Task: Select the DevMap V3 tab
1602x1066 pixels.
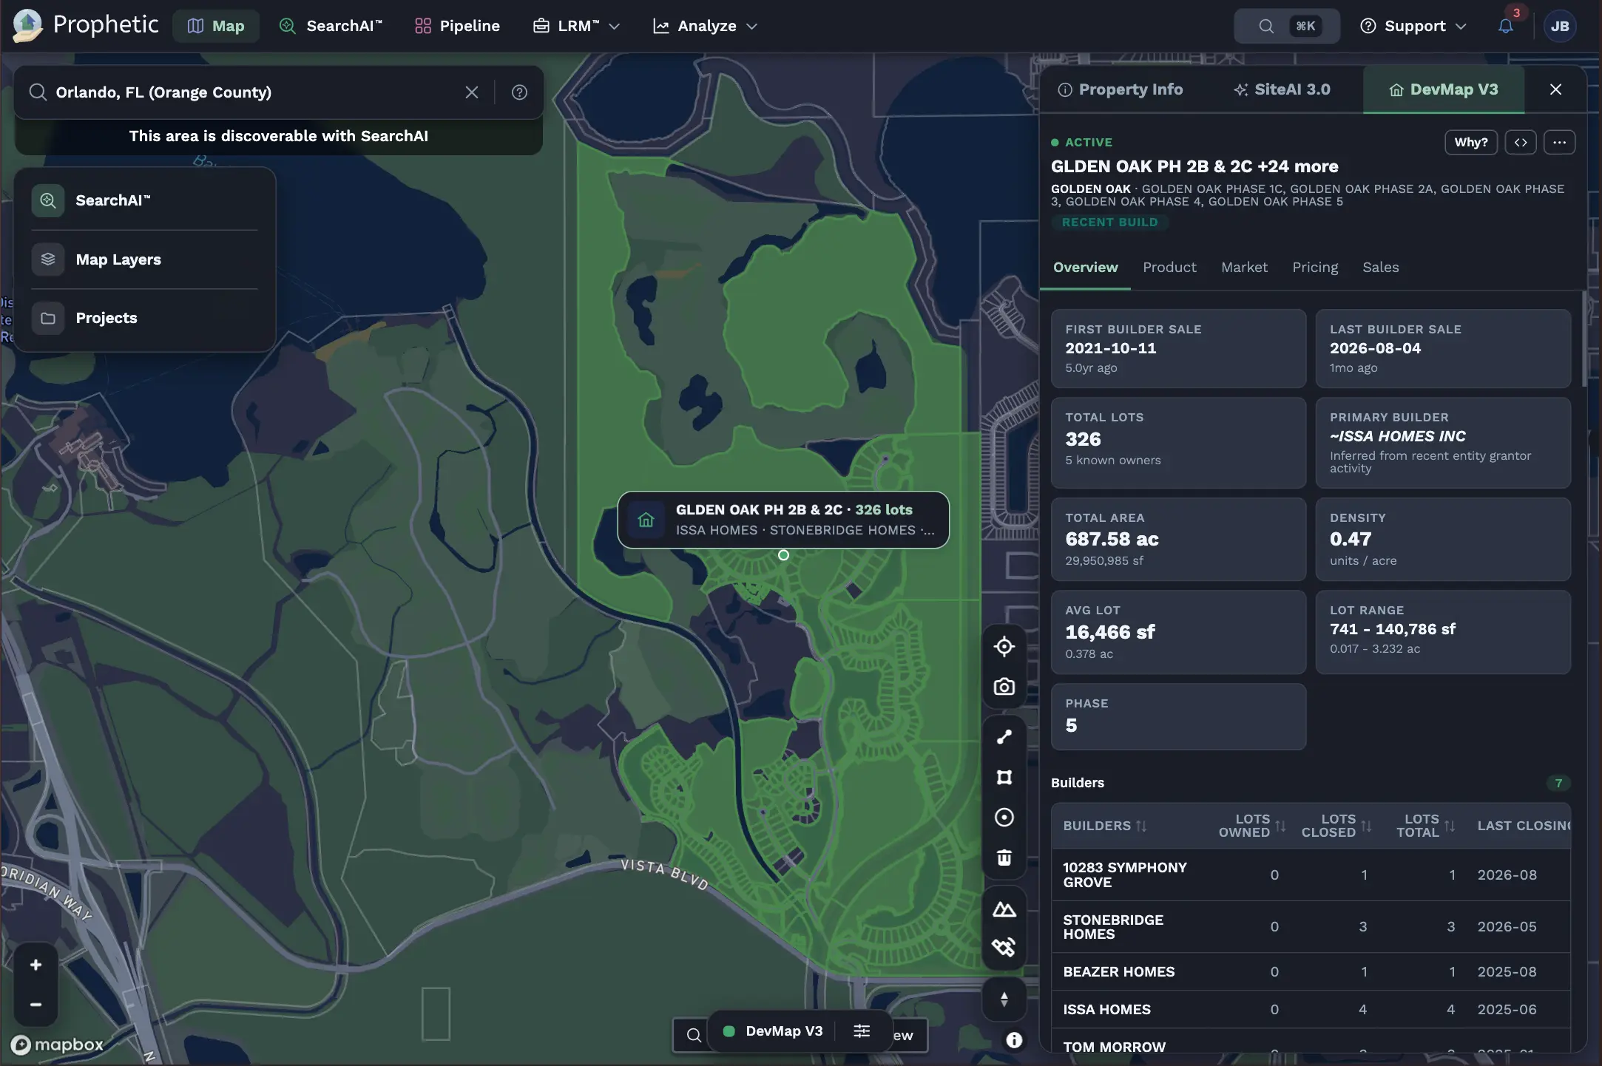Action: coord(1443,89)
